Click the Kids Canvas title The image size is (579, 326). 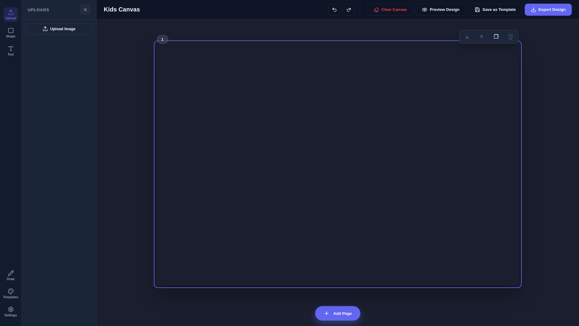122,9
